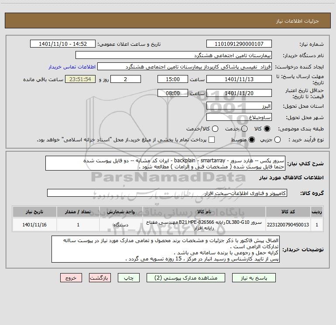
Task: Click the دستگاه unit cell
Action: tap(121, 225)
